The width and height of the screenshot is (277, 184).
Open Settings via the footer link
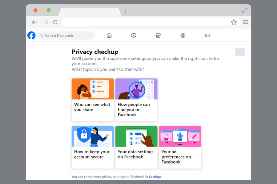point(155,177)
